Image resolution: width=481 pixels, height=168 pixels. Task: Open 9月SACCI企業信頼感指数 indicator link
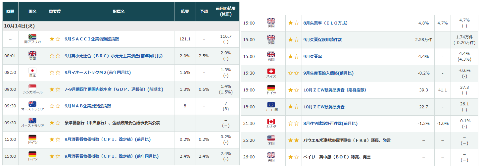(x=92, y=39)
